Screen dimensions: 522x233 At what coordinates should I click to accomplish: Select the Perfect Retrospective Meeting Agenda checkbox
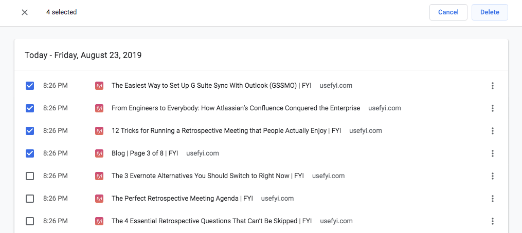click(30, 199)
